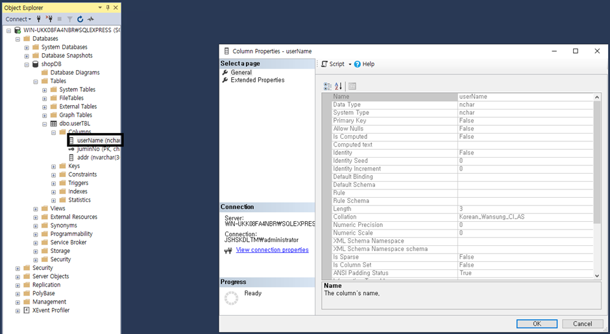
Task: Select External Resources folder
Action: pyautogui.click(x=73, y=217)
